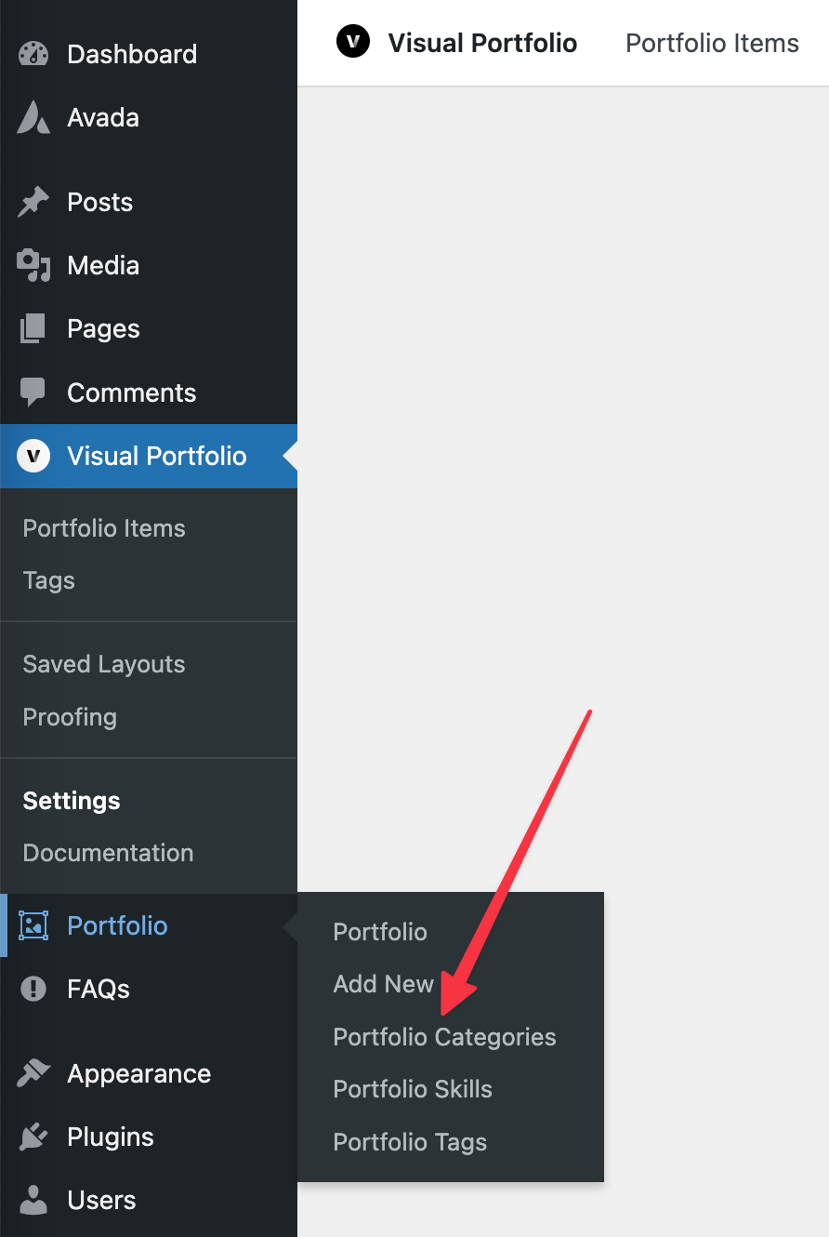Click Add New in Portfolio flyout
The image size is (829, 1237).
coord(384,984)
